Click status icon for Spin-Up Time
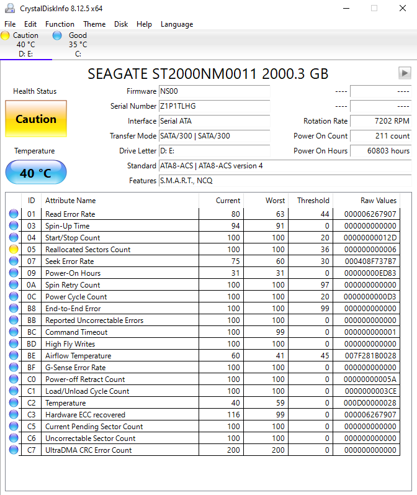The width and height of the screenshot is (417, 495). 14,225
